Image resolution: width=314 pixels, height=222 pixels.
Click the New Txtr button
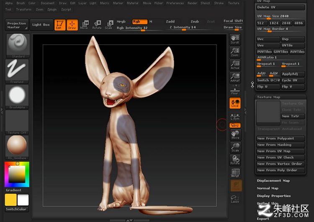coord(293,116)
